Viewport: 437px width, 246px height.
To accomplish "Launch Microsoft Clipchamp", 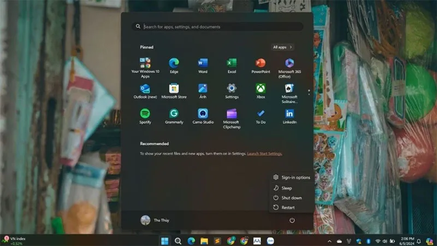I will pos(232,118).
